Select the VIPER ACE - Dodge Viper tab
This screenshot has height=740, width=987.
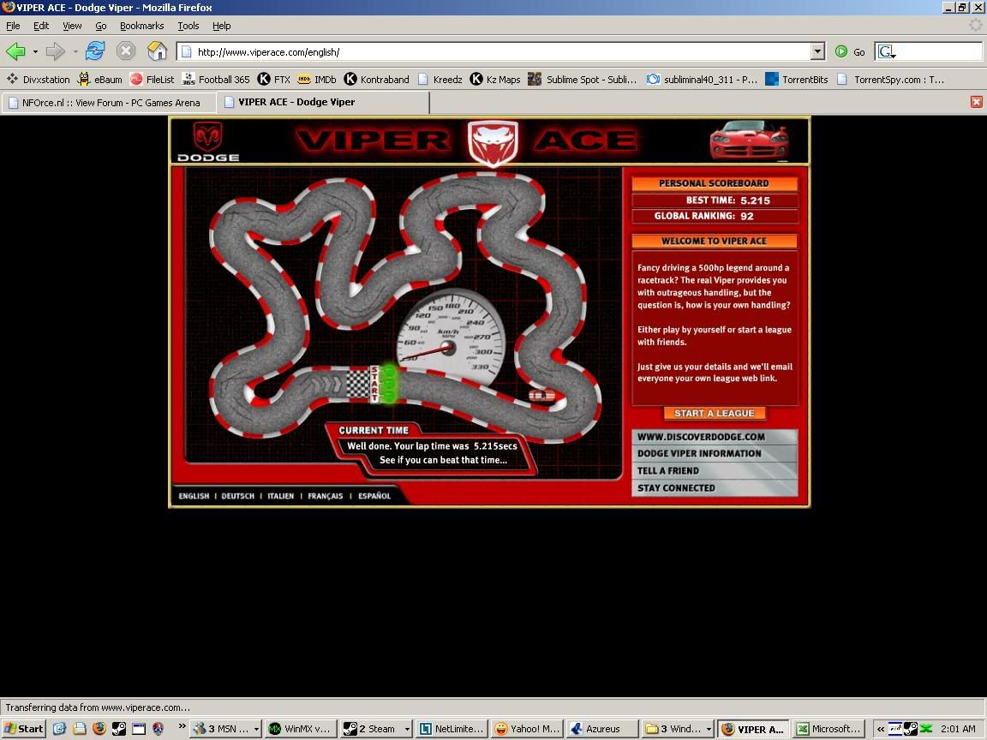tap(324, 102)
